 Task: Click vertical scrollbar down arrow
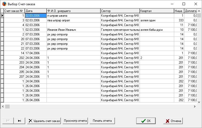[x=199, y=102]
